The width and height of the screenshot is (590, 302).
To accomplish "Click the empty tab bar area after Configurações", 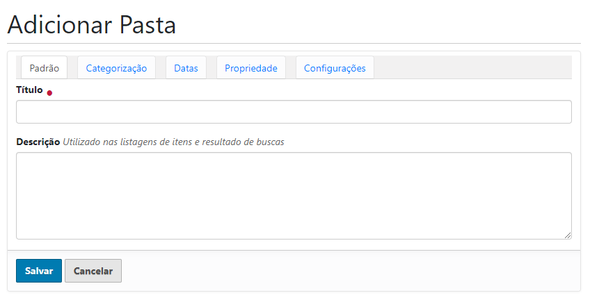I will pos(473,67).
